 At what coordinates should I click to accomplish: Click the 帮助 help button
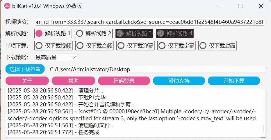(73, 81)
